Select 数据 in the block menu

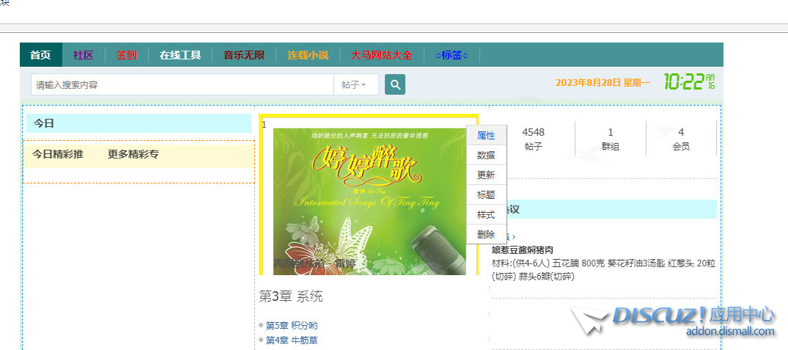click(486, 156)
